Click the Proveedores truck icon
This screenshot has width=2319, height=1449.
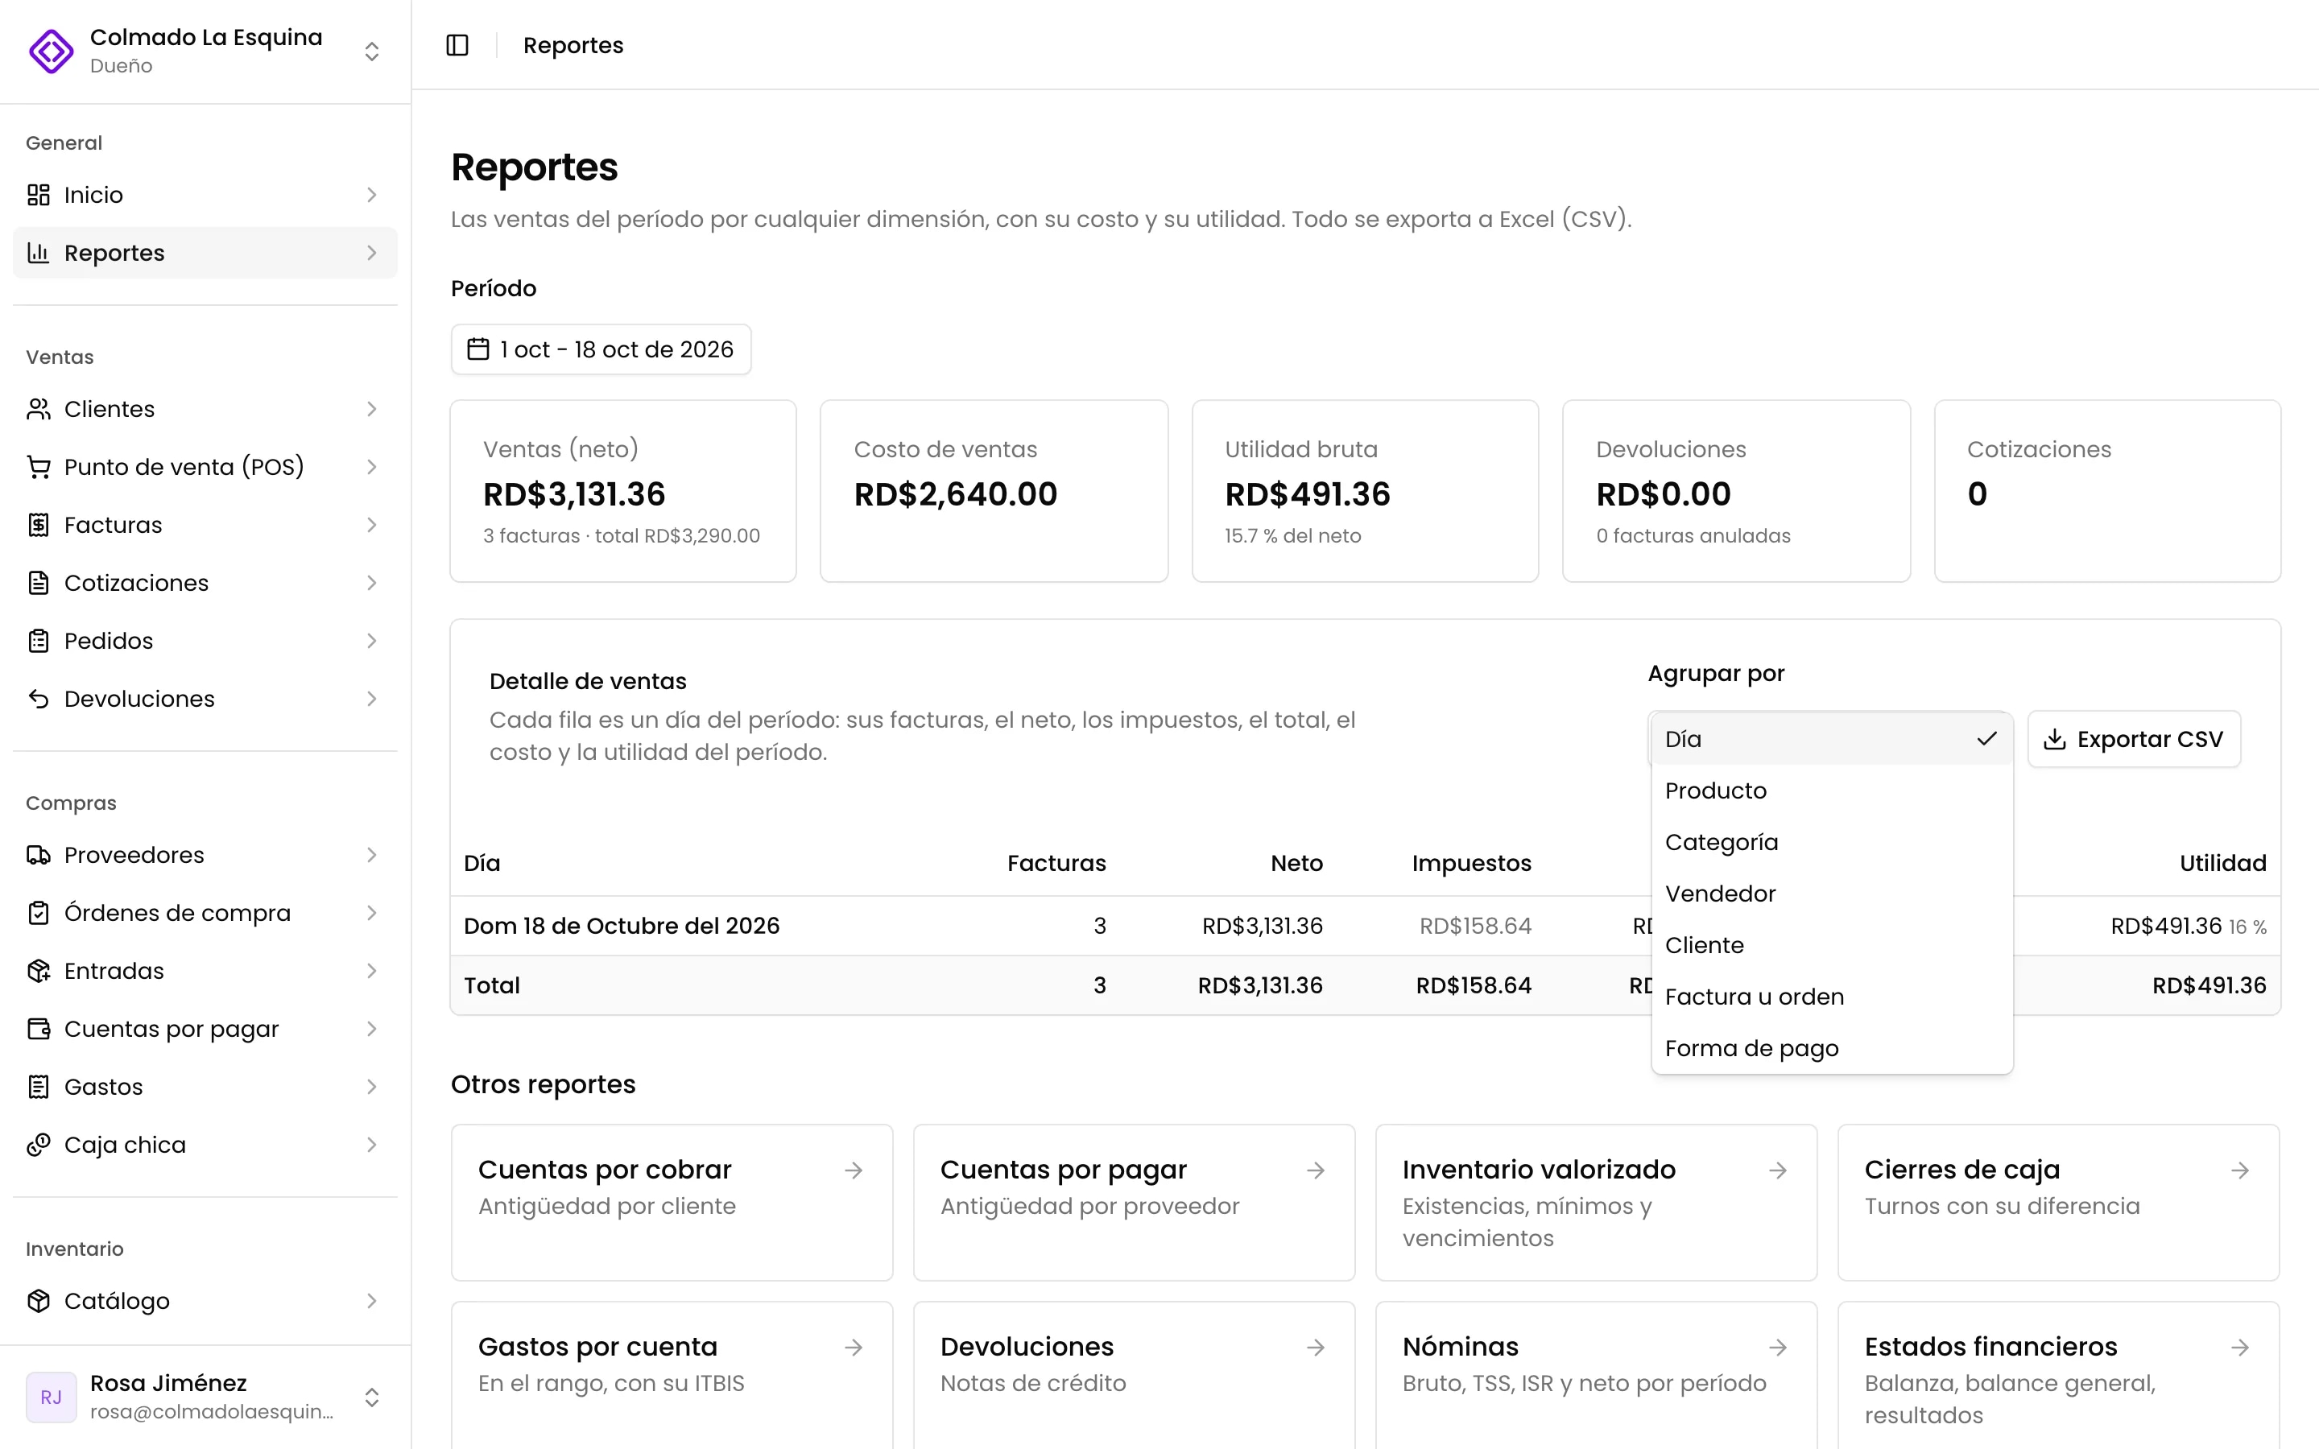point(39,855)
